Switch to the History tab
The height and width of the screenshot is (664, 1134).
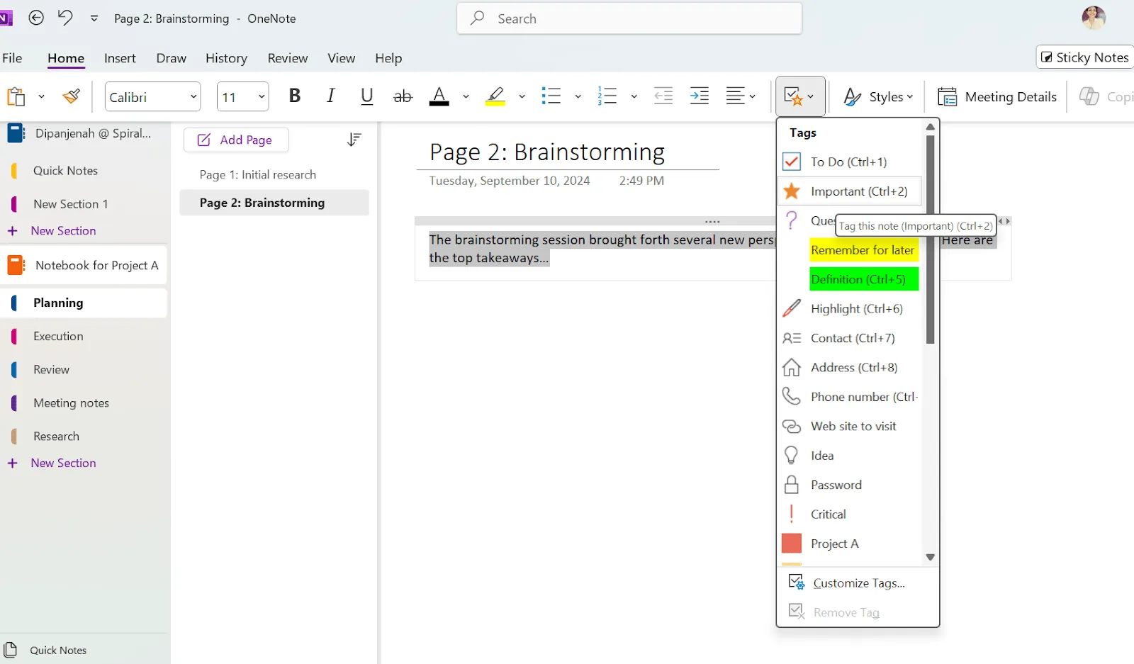pos(226,58)
